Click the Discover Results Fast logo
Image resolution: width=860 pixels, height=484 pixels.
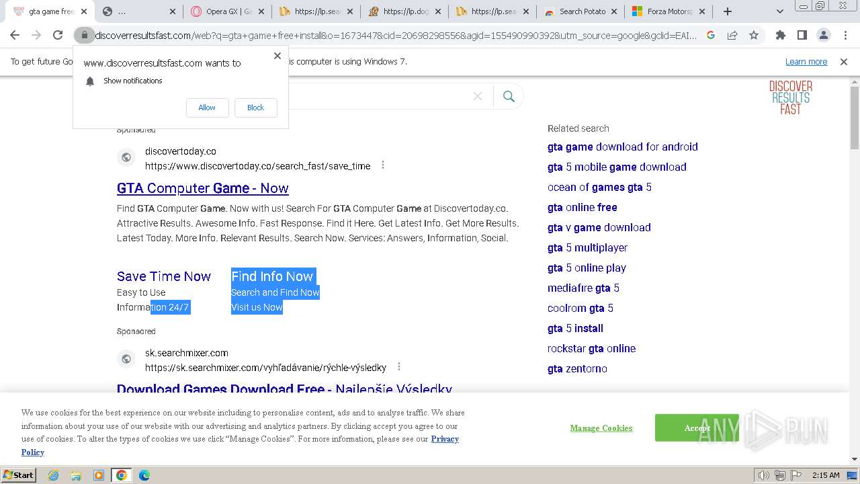(791, 97)
